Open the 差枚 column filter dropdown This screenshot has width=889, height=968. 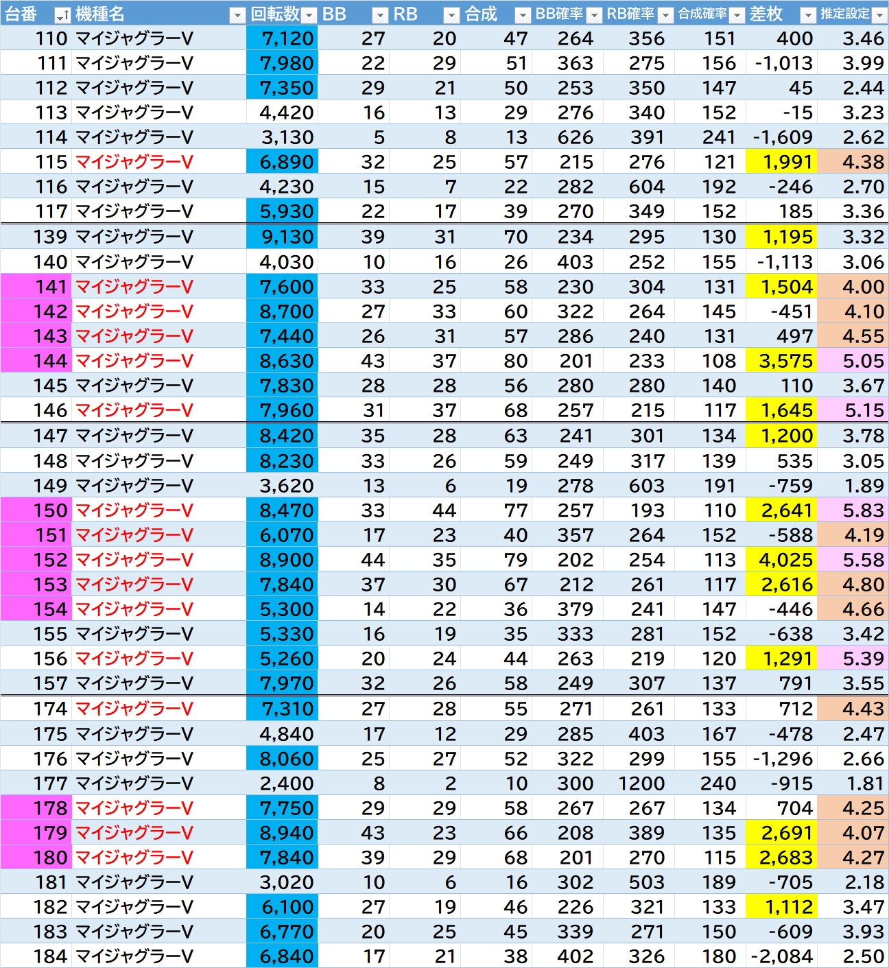pyautogui.click(x=808, y=15)
